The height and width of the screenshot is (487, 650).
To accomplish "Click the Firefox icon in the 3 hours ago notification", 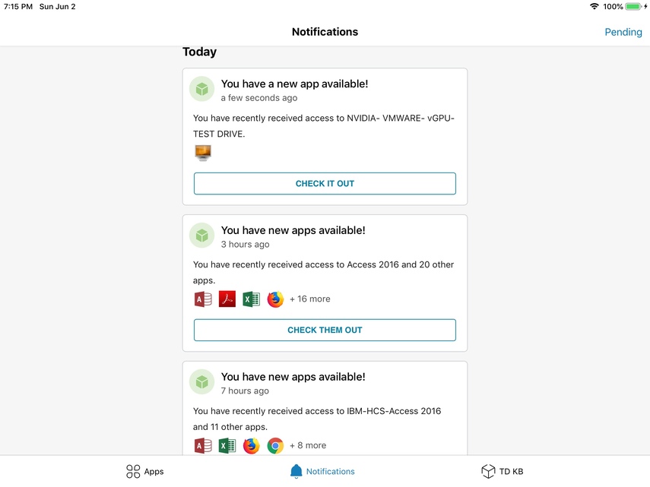I will click(275, 299).
